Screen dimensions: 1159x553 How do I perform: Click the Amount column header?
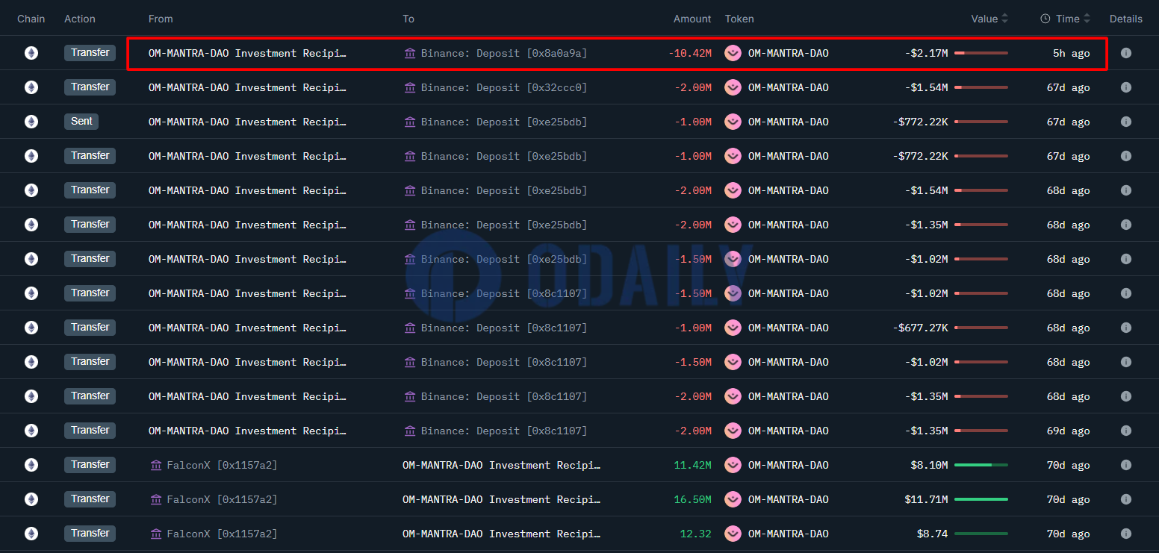(x=692, y=19)
